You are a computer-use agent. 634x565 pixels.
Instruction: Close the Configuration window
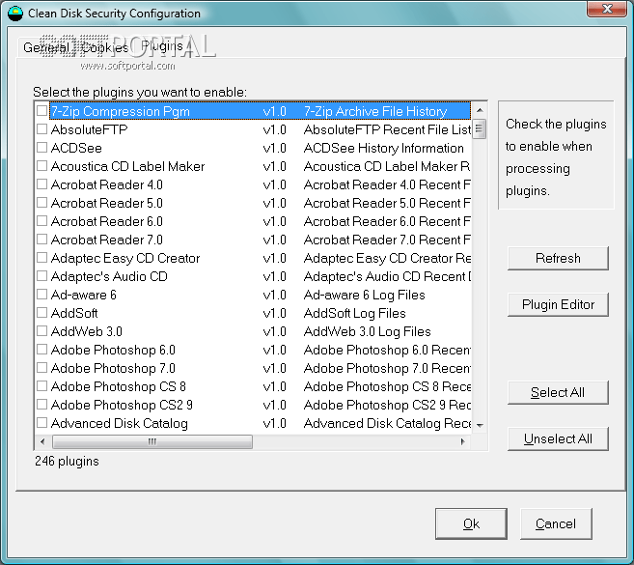point(607,9)
